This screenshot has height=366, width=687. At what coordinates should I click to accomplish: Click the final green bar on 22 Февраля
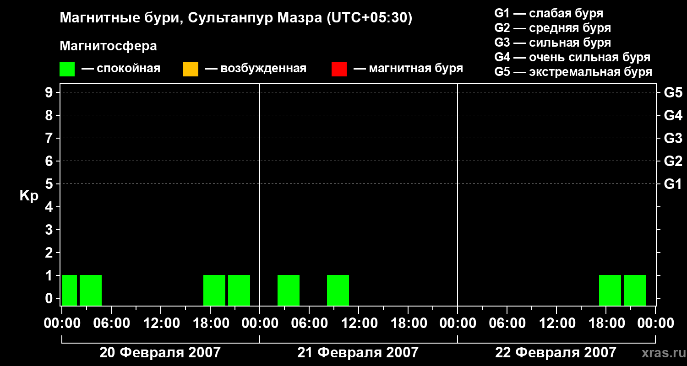point(635,290)
